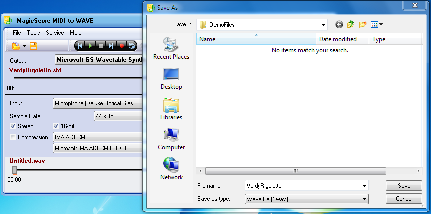The image size is (431, 214).
Task: Open the File menu in MagicScore
Action: (x=17, y=33)
